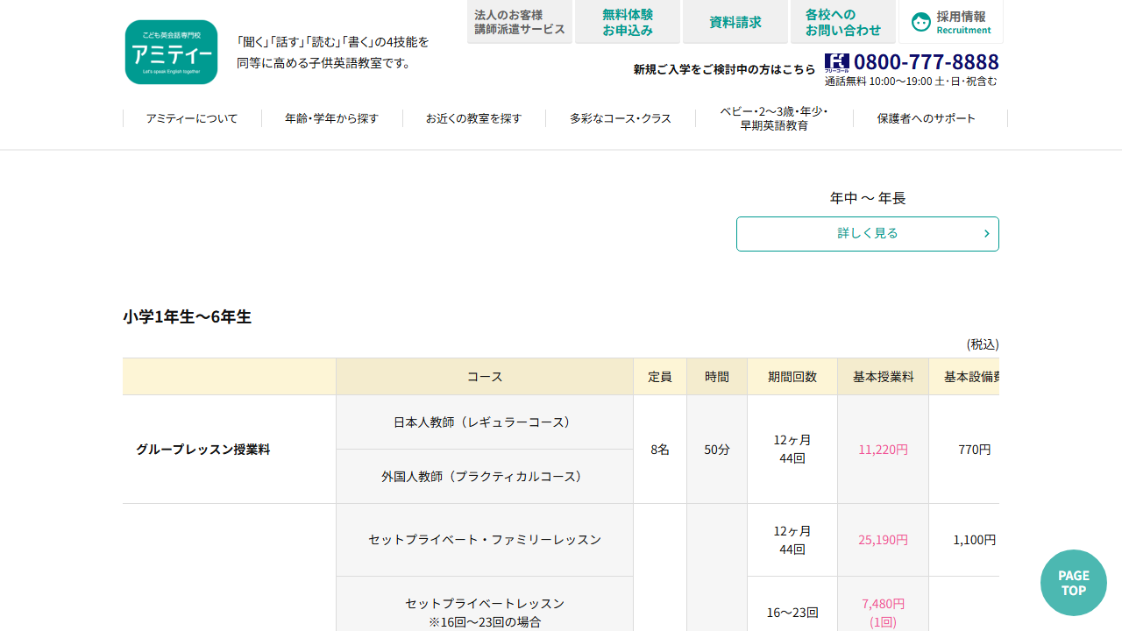Click the 1,100円 facility fee
Screen dimensions: 1122x631
click(975, 540)
